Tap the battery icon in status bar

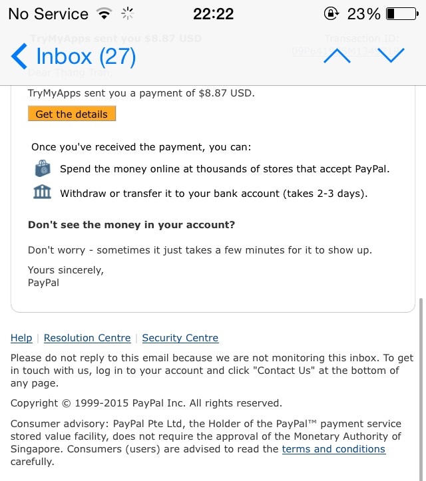tap(401, 13)
